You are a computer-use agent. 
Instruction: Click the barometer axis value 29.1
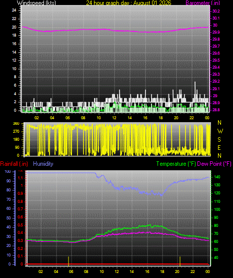(216, 89)
